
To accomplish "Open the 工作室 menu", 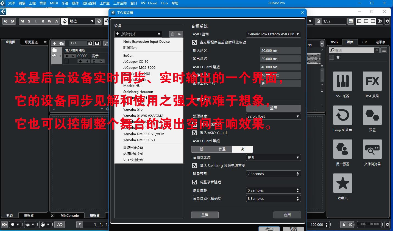I will tap(104, 3).
